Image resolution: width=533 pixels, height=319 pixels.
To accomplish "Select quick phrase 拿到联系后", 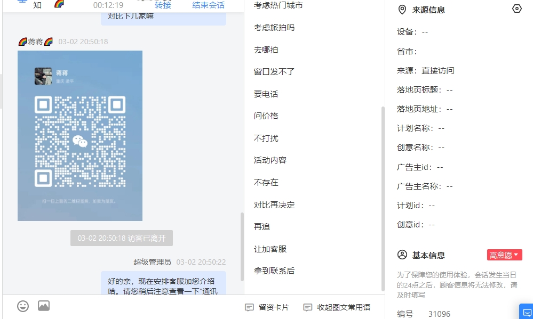I will 274,271.
